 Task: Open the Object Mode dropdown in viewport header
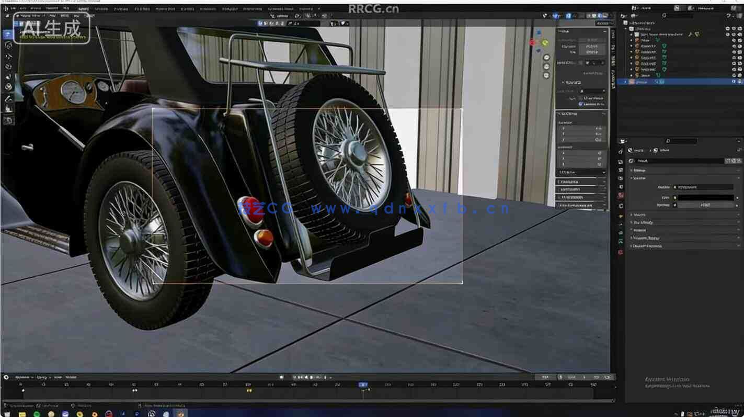point(29,16)
